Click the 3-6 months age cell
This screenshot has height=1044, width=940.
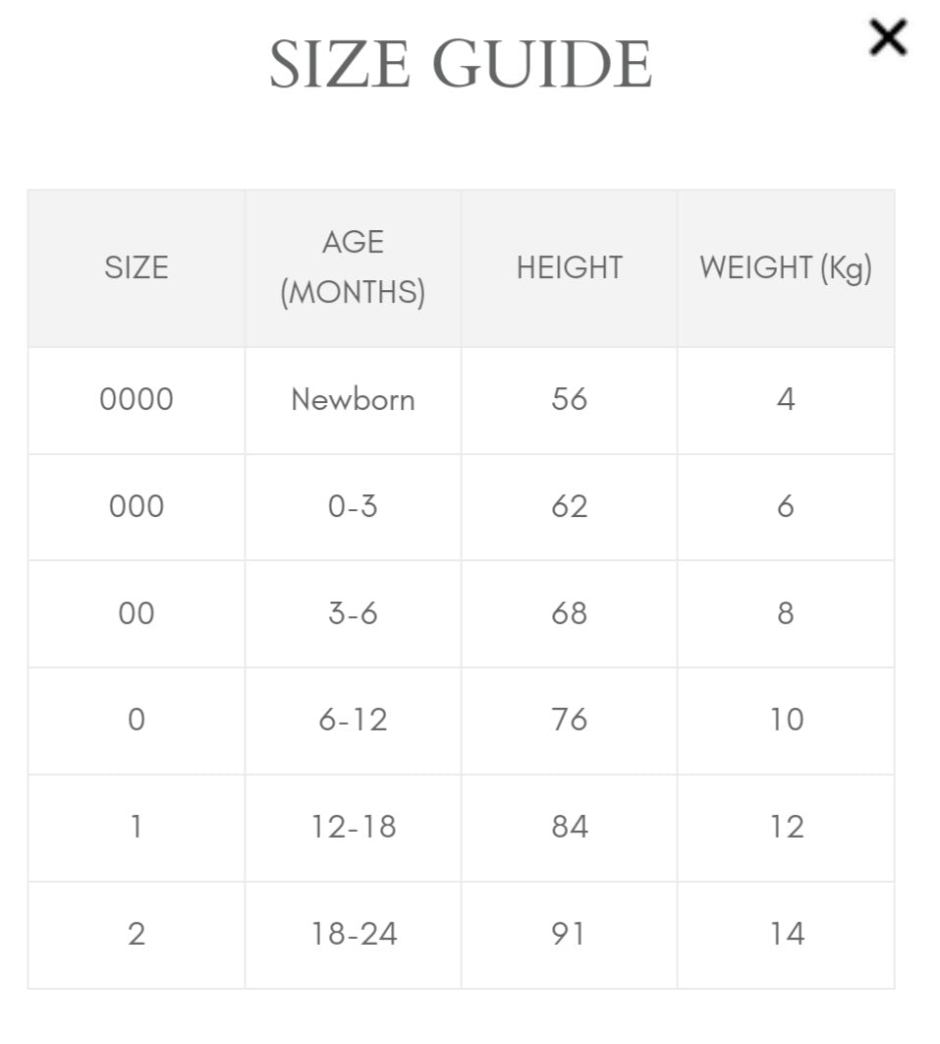354,613
